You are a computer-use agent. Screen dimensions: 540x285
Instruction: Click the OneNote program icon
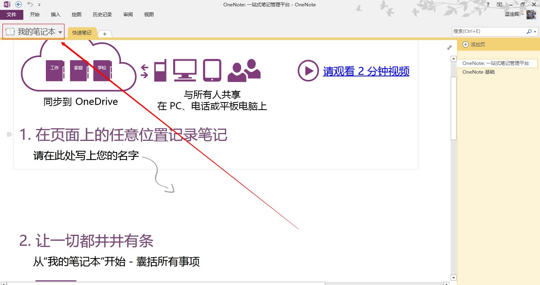[x=7, y=4]
